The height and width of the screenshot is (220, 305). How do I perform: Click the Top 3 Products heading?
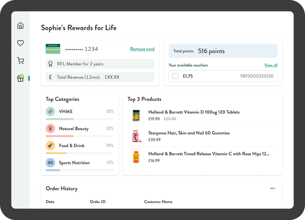[x=144, y=99]
